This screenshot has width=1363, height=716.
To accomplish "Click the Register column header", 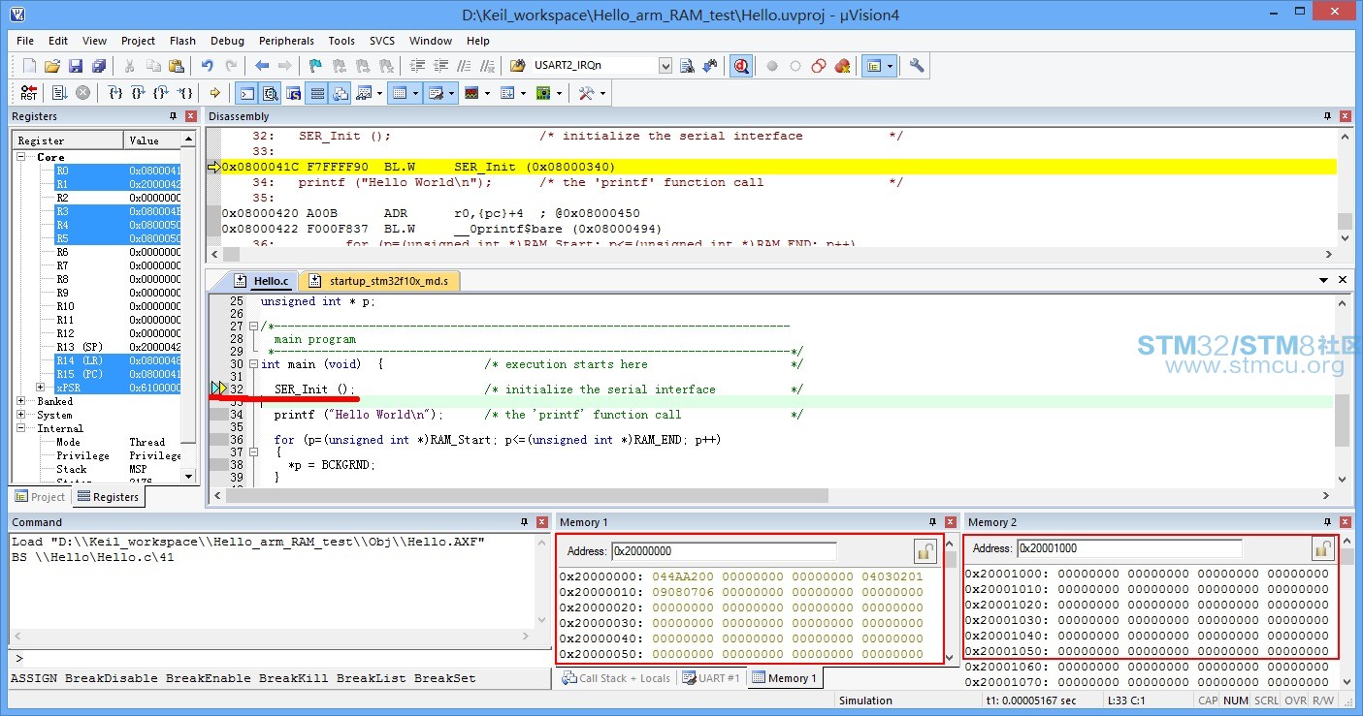I will [67, 140].
